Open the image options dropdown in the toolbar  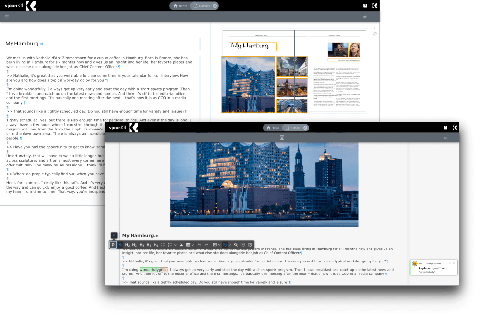tap(219, 245)
